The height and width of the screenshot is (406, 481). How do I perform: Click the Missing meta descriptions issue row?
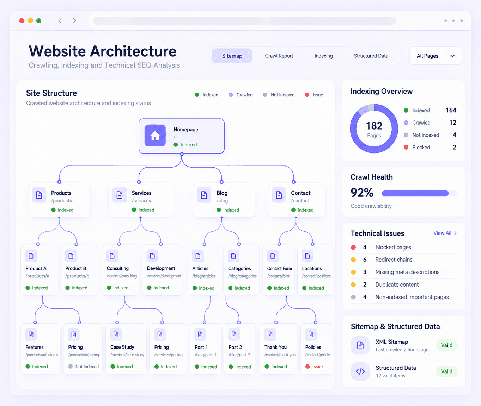(x=404, y=272)
